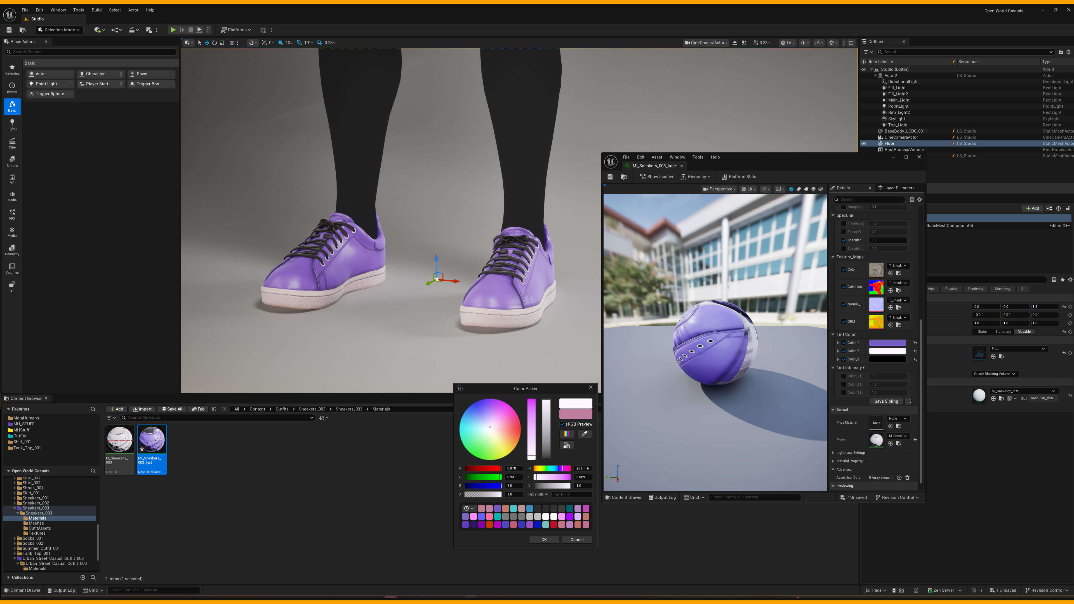
Task: Click Save All in Content Browser
Action: [172, 409]
